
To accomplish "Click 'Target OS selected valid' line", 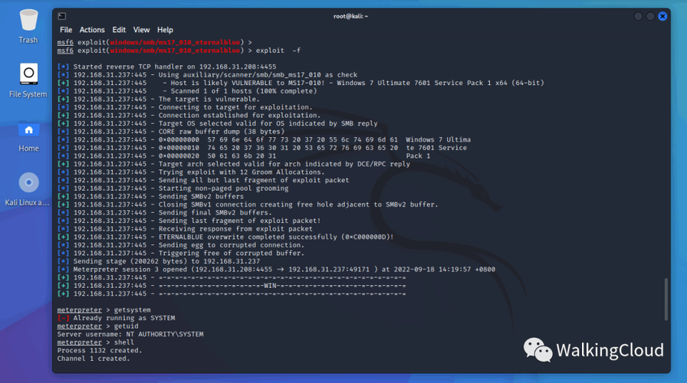I will pyautogui.click(x=217, y=123).
